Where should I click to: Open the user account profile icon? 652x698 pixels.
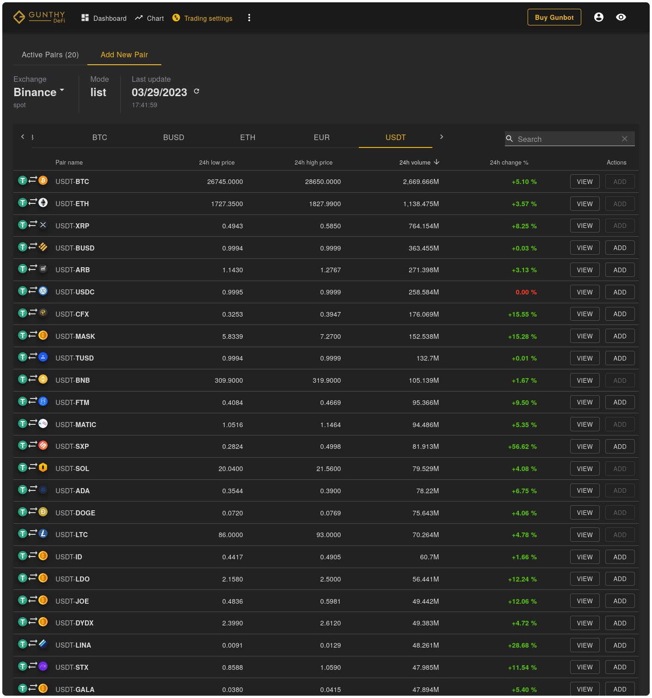(x=599, y=17)
